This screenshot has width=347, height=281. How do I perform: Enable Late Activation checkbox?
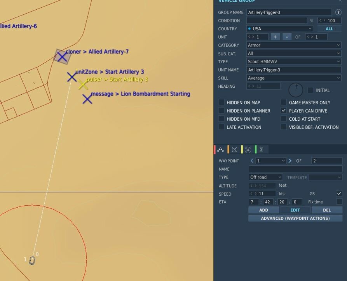pos(221,127)
